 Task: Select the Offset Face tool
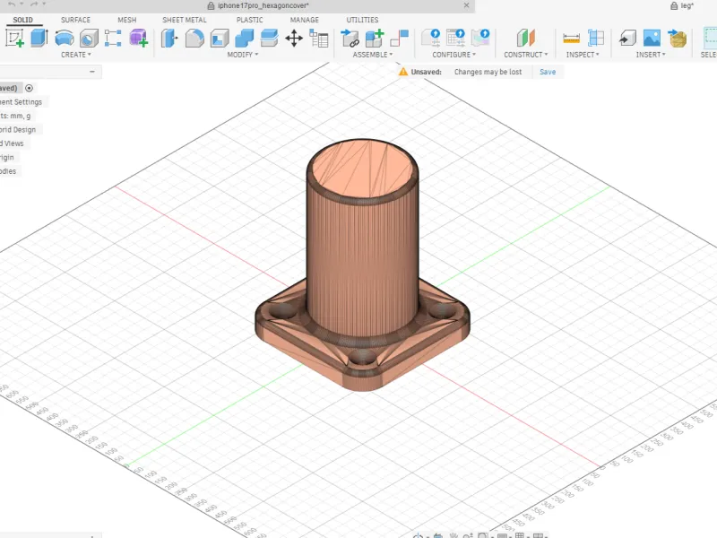270,38
